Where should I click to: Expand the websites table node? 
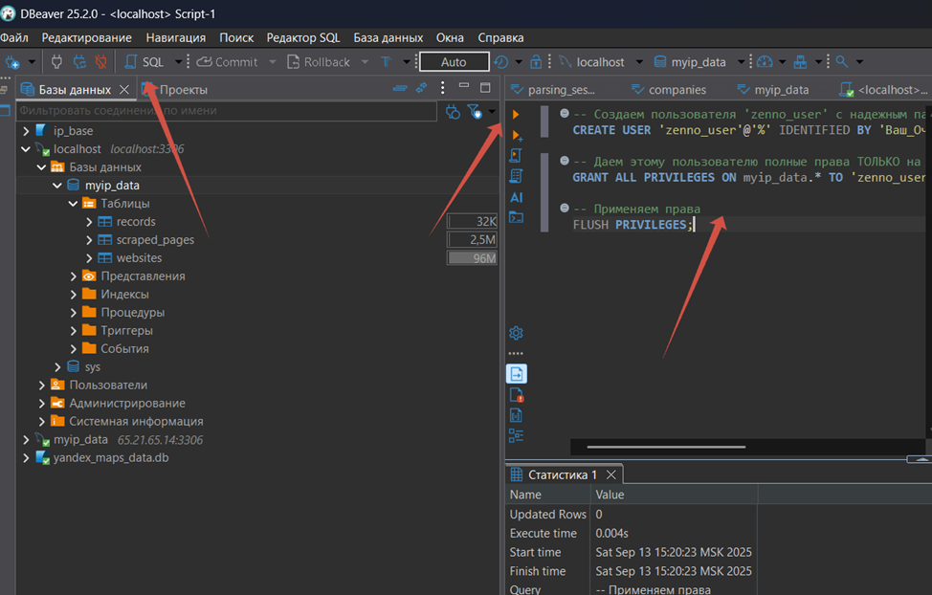point(89,258)
